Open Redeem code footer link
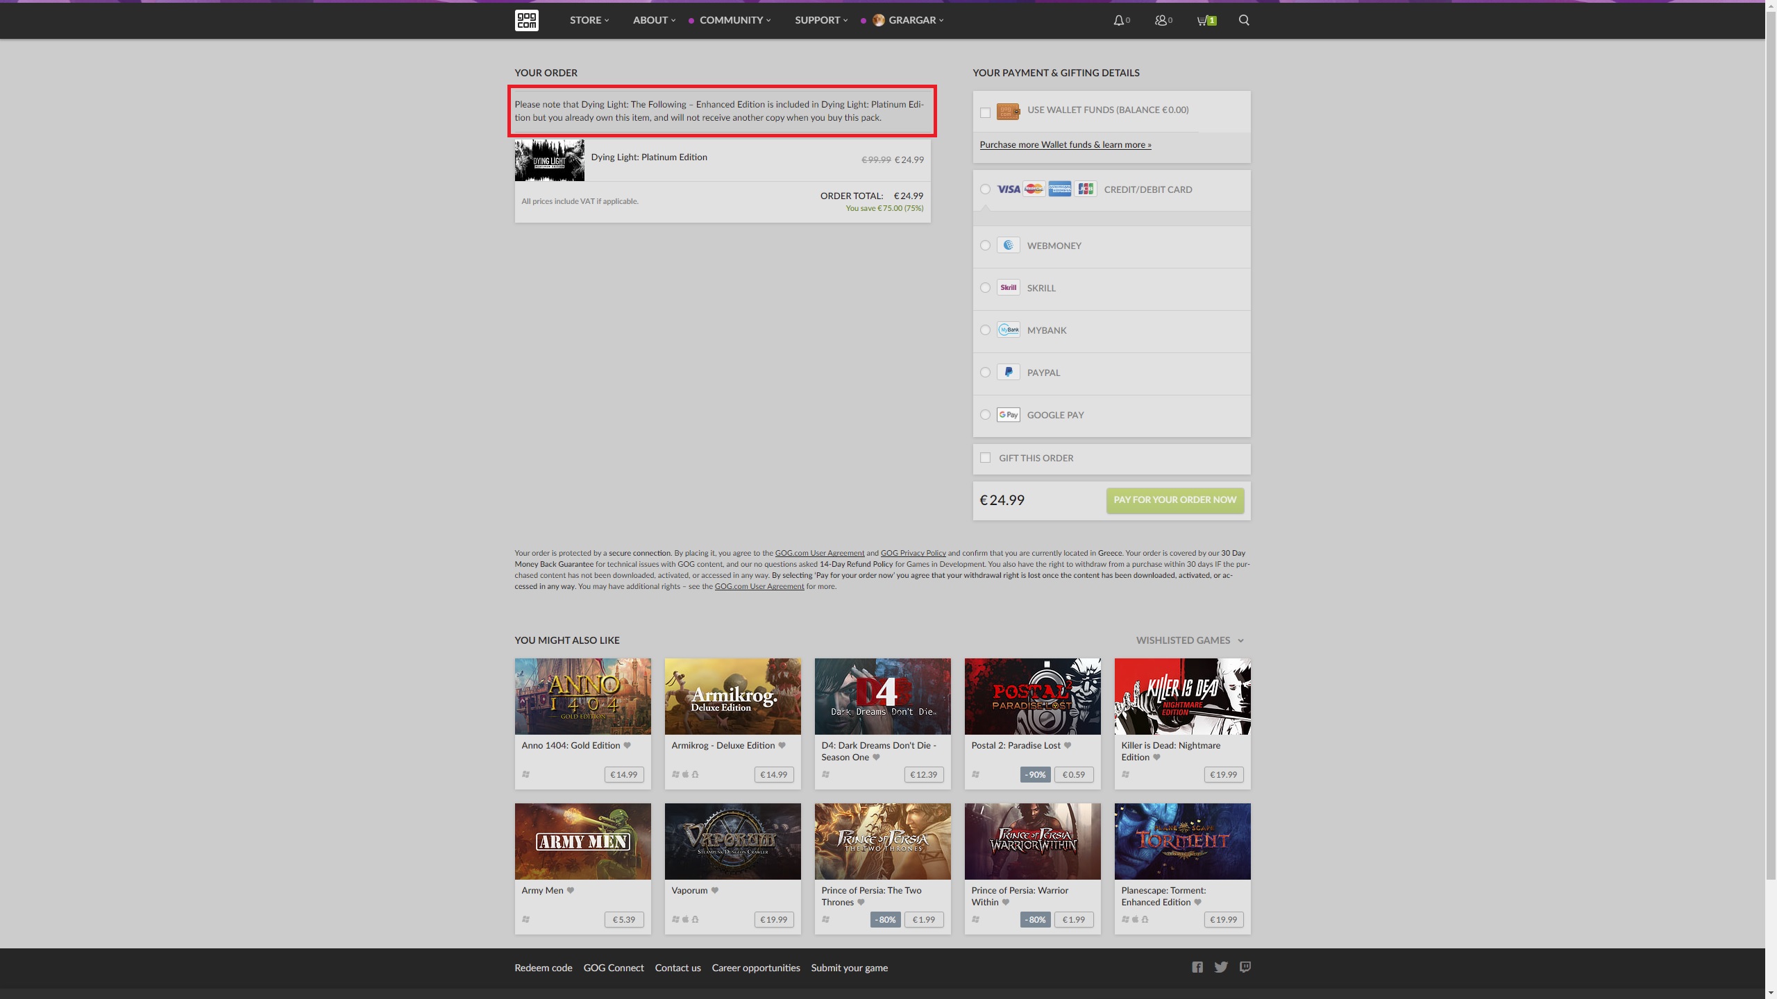 543,967
